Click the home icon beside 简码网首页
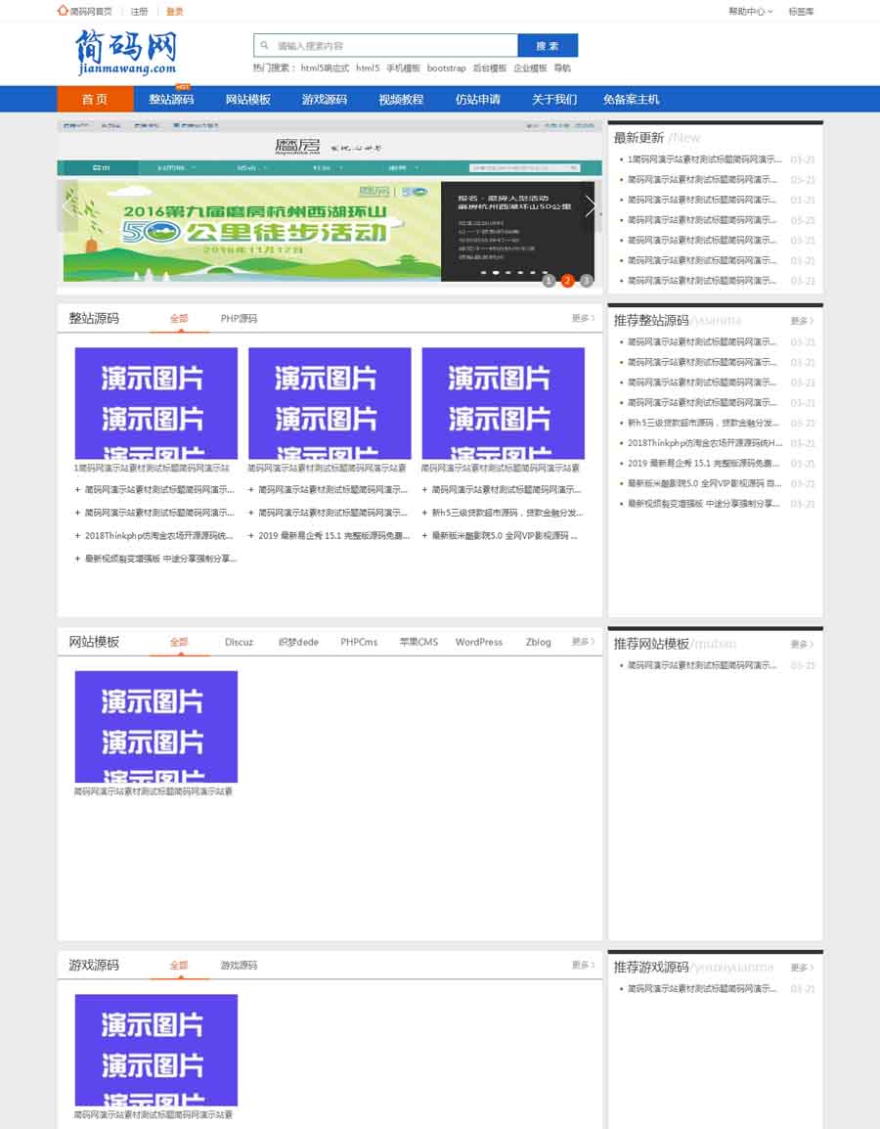The image size is (880, 1129). (64, 11)
